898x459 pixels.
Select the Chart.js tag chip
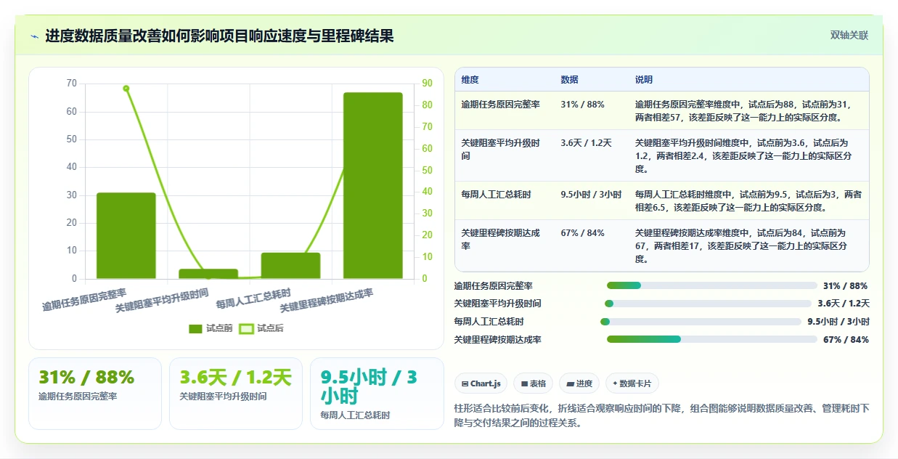click(x=481, y=383)
